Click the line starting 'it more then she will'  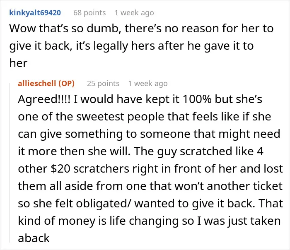point(140,151)
